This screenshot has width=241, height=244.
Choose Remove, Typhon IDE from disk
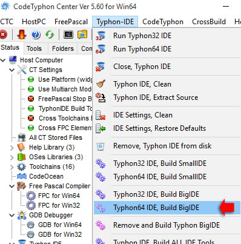(167, 146)
